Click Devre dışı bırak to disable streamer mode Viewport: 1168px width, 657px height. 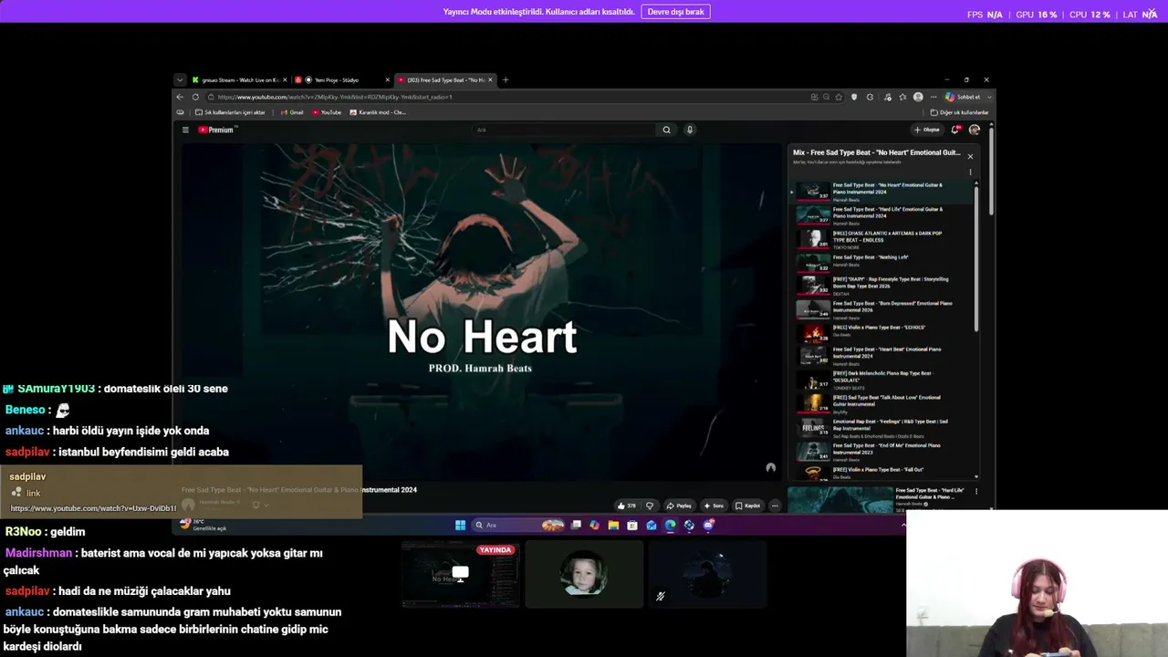click(x=675, y=12)
